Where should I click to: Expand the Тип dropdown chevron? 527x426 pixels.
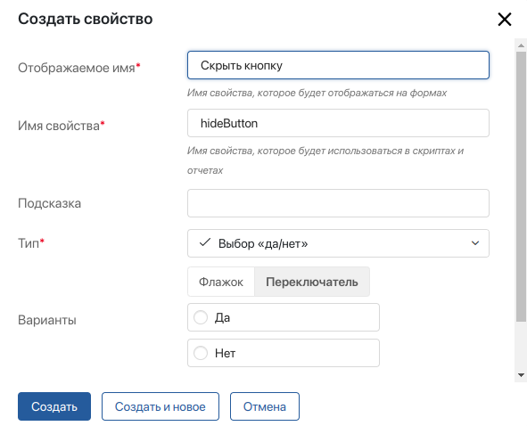[475, 243]
